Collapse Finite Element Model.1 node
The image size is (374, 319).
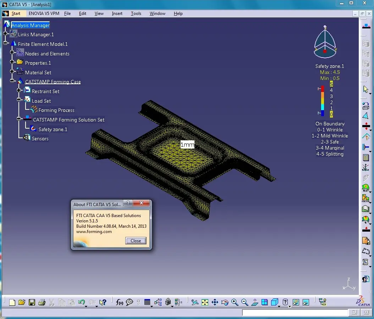[x=5, y=43]
